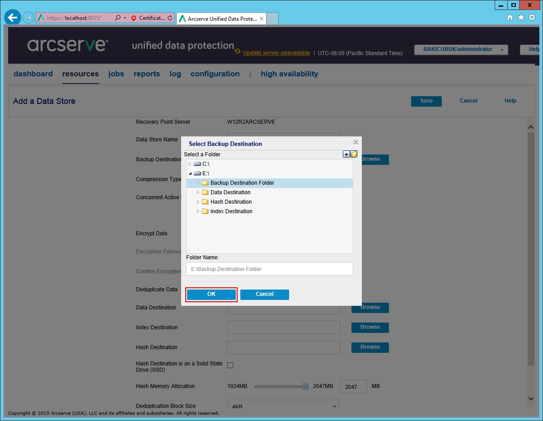Open the Favorites star icon
This screenshot has width=543, height=421.
point(521,18)
